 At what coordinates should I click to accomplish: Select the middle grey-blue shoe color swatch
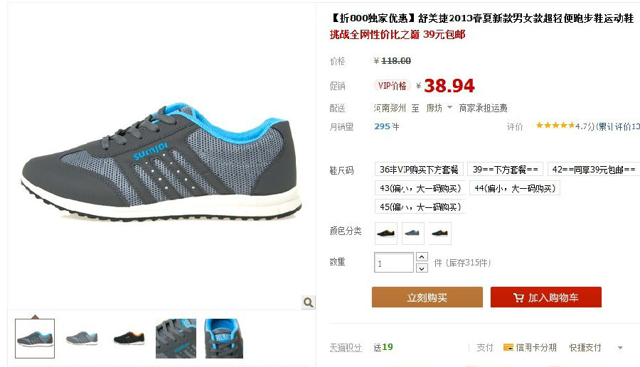click(412, 234)
